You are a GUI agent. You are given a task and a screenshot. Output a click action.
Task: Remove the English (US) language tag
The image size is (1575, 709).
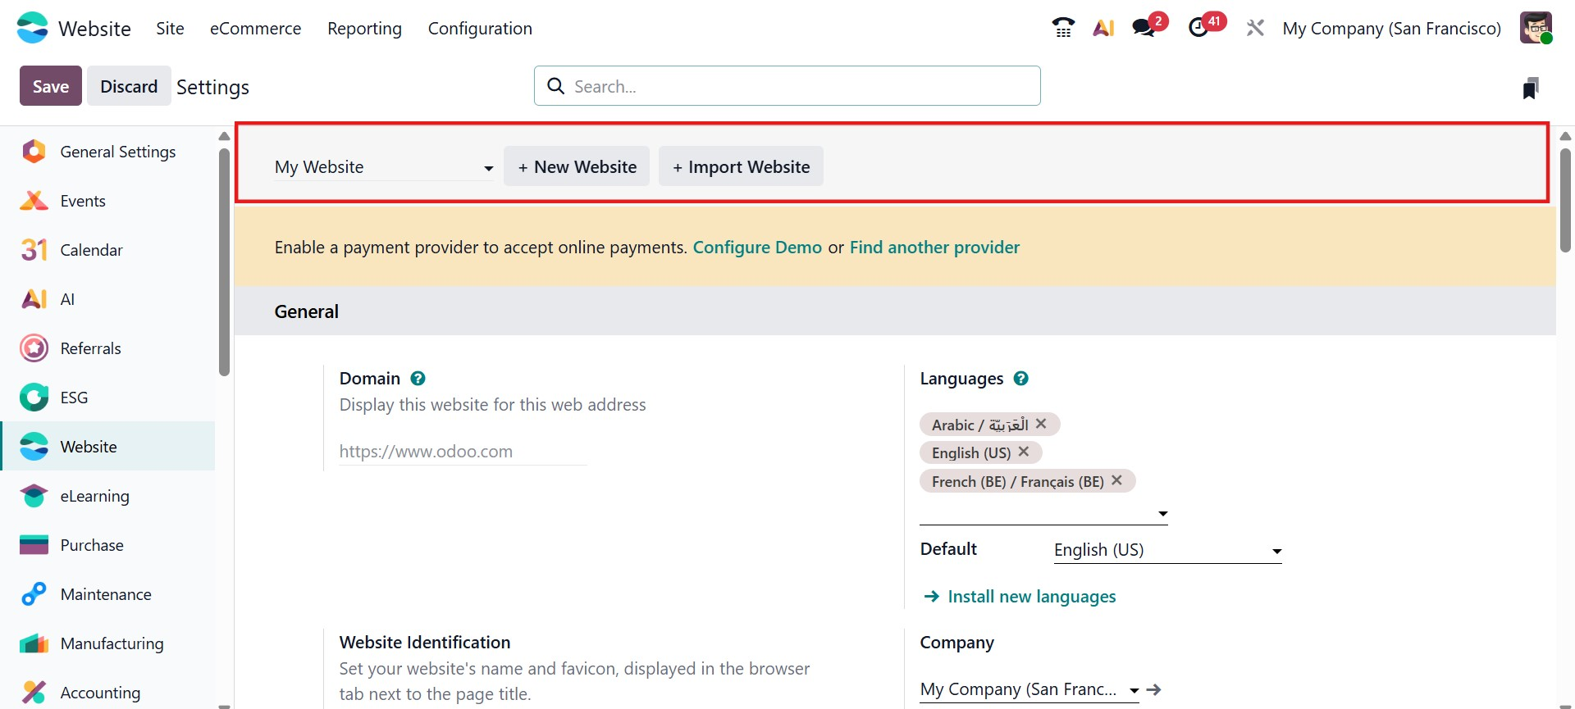point(1024,452)
